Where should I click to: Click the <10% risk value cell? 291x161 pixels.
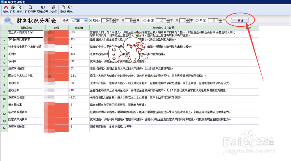(x=79, y=56)
